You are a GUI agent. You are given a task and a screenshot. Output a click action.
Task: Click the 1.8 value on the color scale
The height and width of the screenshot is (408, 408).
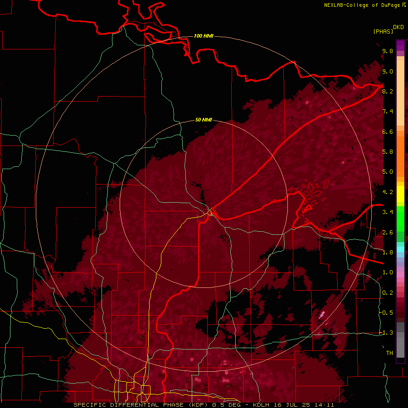(x=388, y=253)
